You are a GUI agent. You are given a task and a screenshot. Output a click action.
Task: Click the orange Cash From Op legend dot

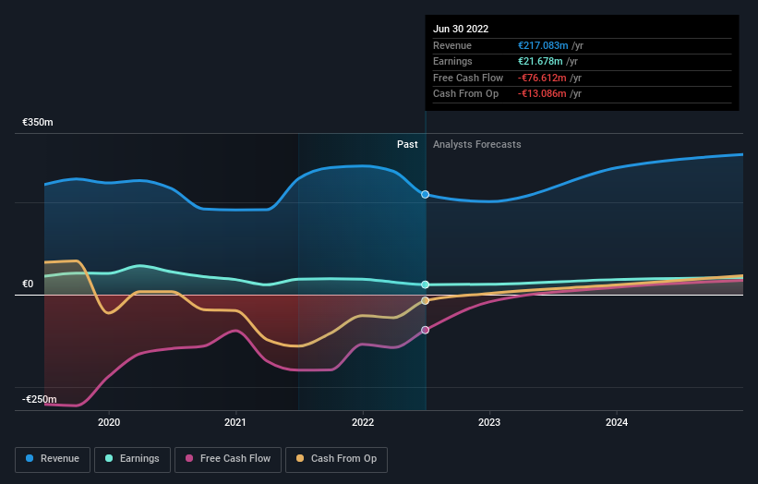(x=300, y=458)
